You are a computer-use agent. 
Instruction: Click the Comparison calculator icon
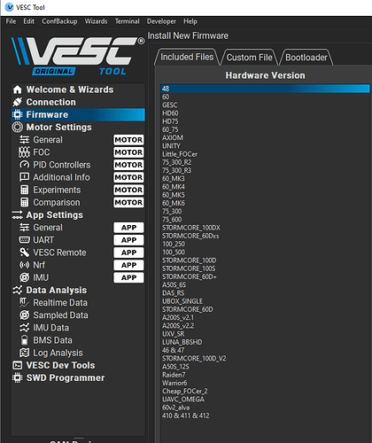25,202
